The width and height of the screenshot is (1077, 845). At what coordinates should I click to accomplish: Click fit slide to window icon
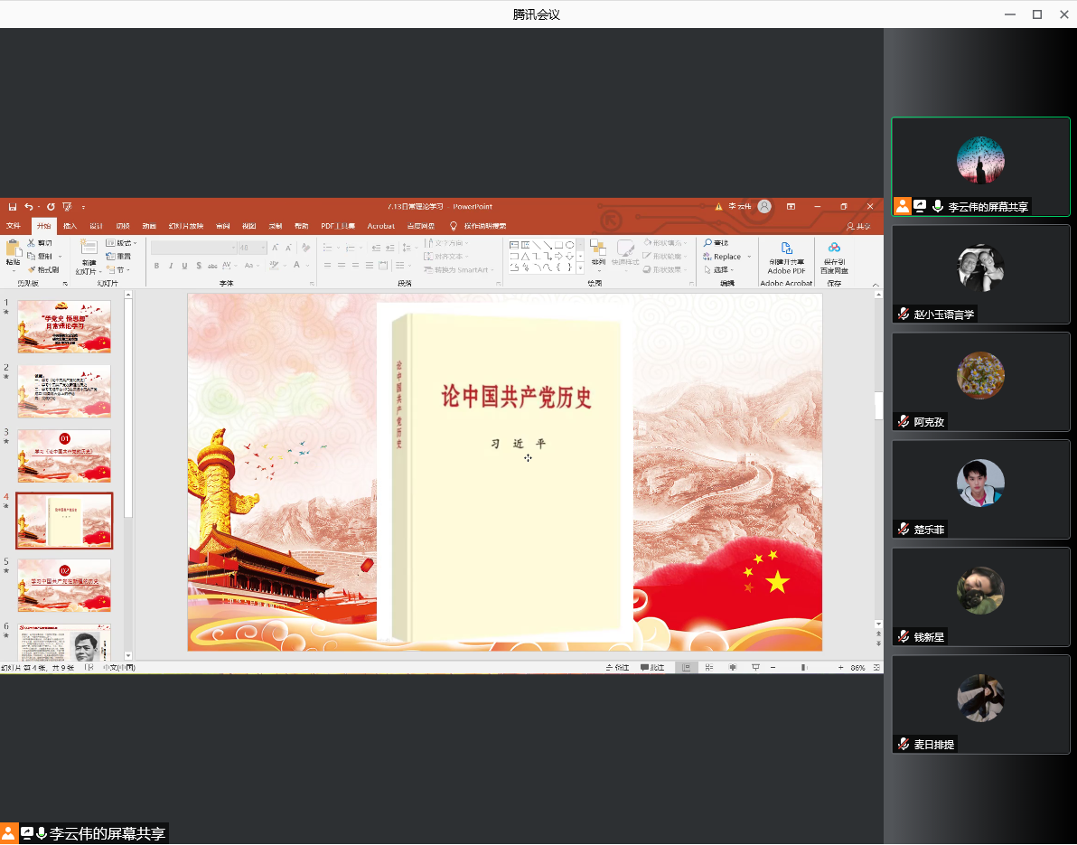coord(876,668)
